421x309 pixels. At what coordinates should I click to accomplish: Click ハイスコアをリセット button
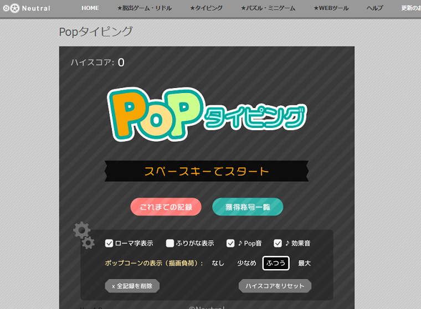click(275, 286)
